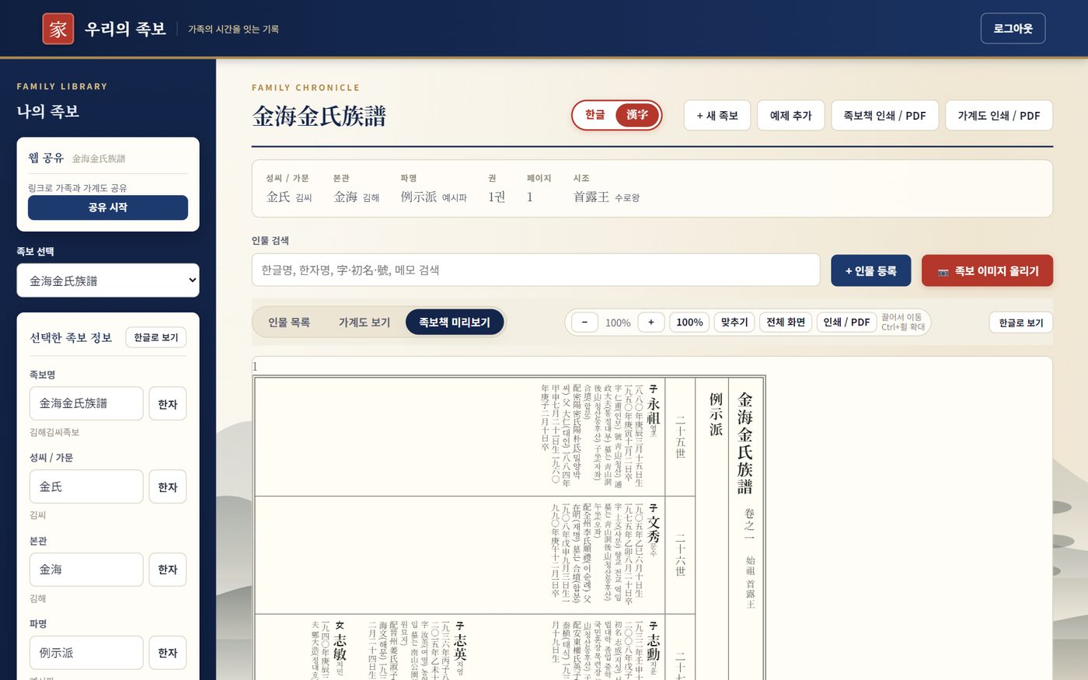
Task: Switch display to 한글 mode
Action: pos(595,115)
